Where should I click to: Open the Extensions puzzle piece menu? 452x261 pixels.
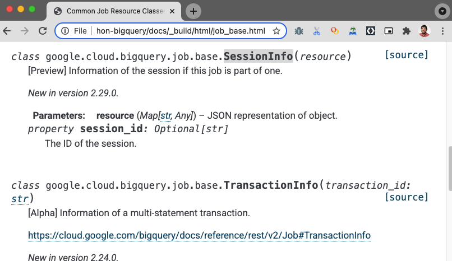(407, 31)
